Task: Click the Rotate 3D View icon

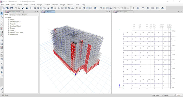Action: 69,8
